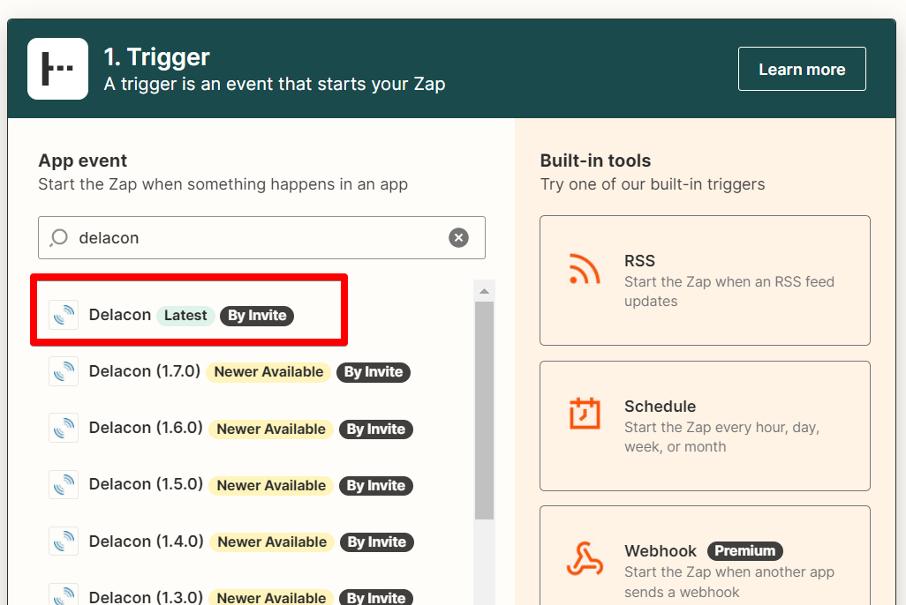
Task: Choose Delacon (1.6.0) from the list
Action: [x=230, y=429]
